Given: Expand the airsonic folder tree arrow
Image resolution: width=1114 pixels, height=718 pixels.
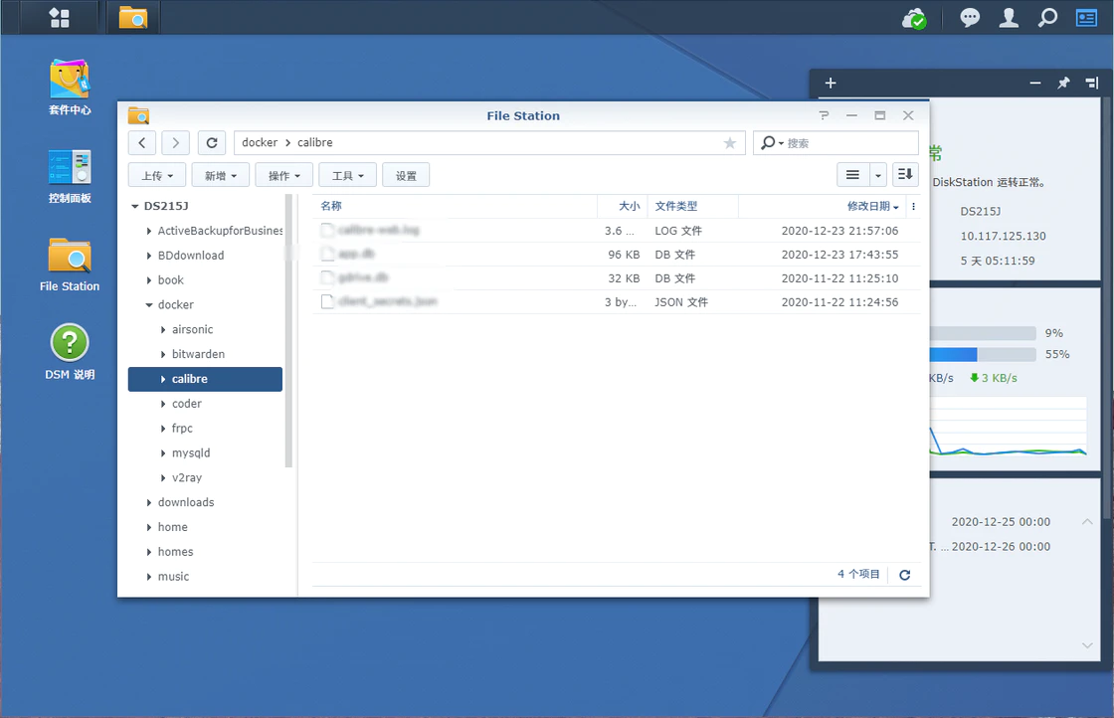Looking at the screenshot, I should click(163, 330).
